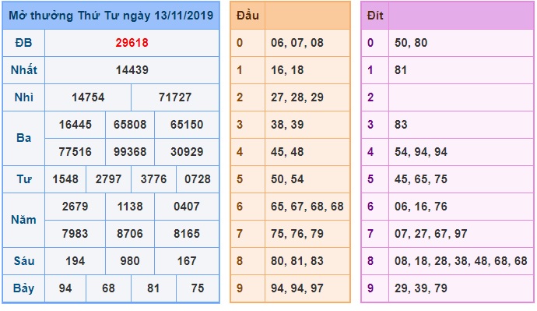Click Đầu row 3 values "38, 39"
The width and height of the screenshot is (537, 311).
point(287,125)
